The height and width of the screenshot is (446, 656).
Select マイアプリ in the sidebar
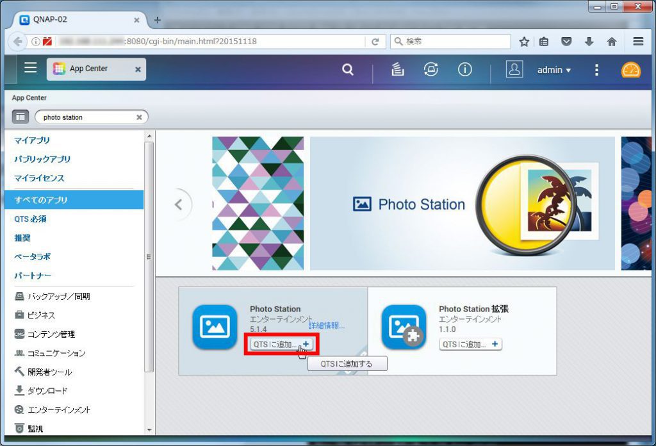point(32,140)
